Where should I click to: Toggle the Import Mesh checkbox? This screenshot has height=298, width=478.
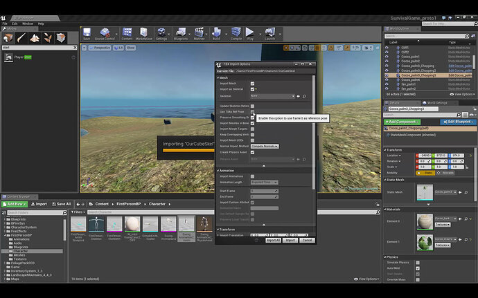pyautogui.click(x=253, y=83)
